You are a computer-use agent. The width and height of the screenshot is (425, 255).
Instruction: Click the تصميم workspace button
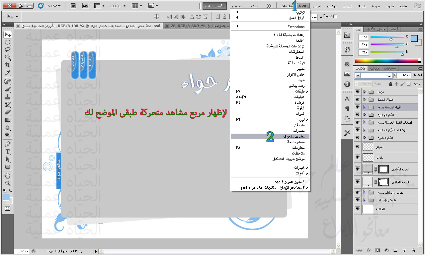click(237, 6)
